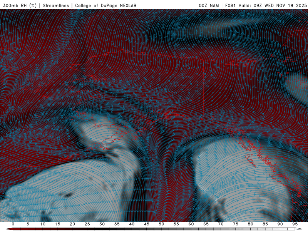Pick the colorbar value "30"
The height and width of the screenshot is (231, 308).
click(x=102, y=224)
